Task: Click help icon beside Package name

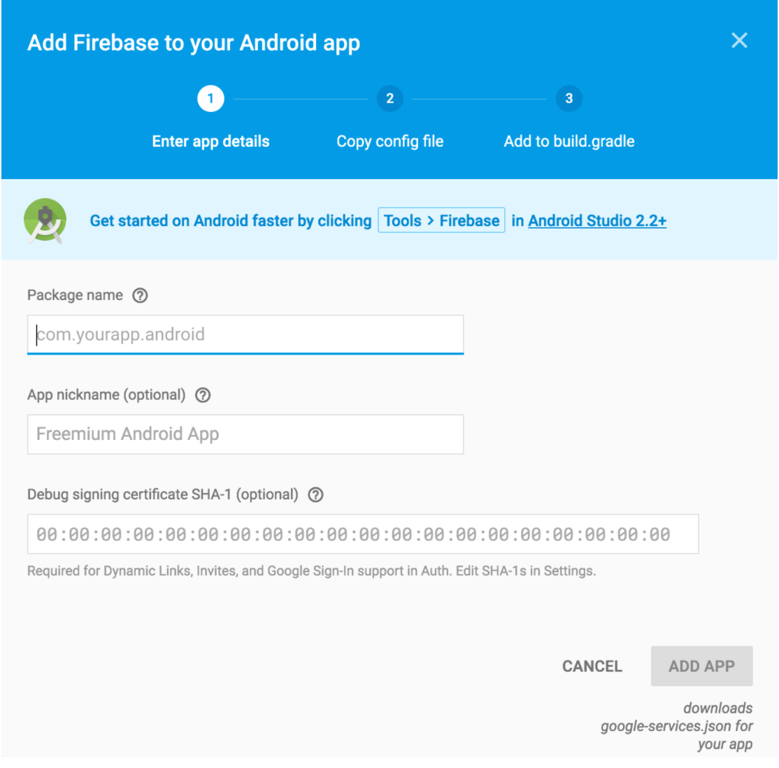Action: coord(140,296)
